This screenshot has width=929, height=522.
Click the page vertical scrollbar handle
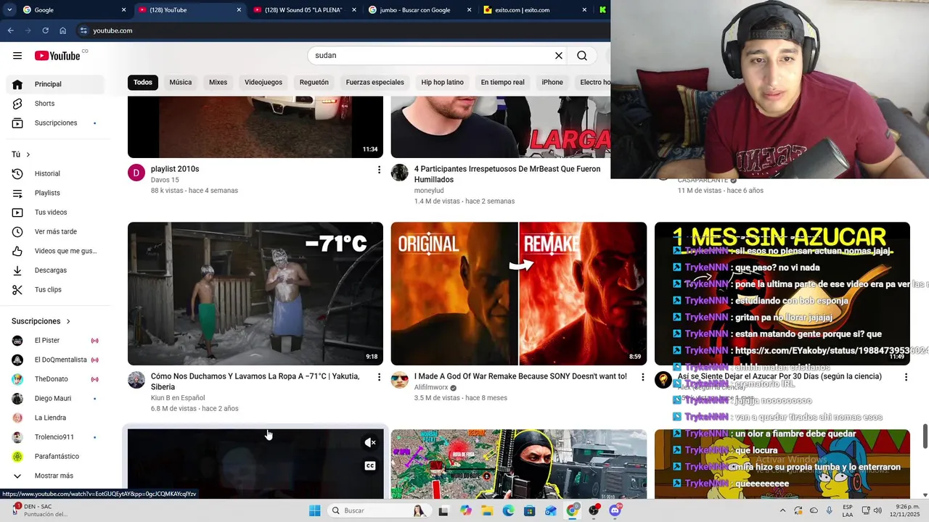[925, 437]
